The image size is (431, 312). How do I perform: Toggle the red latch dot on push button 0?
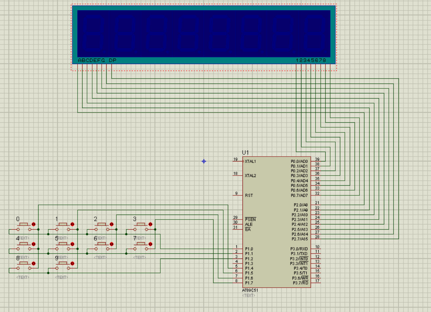(34, 224)
